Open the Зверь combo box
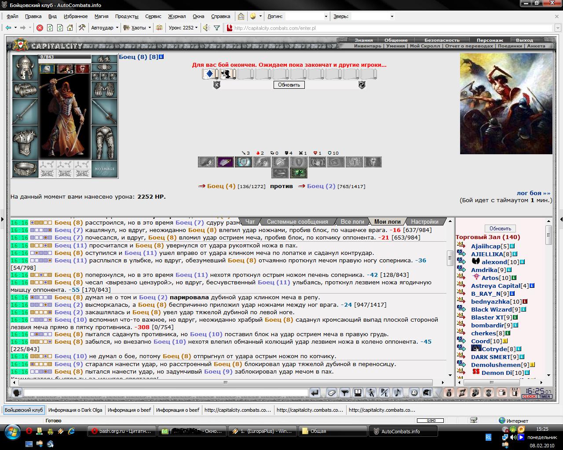 373,16
